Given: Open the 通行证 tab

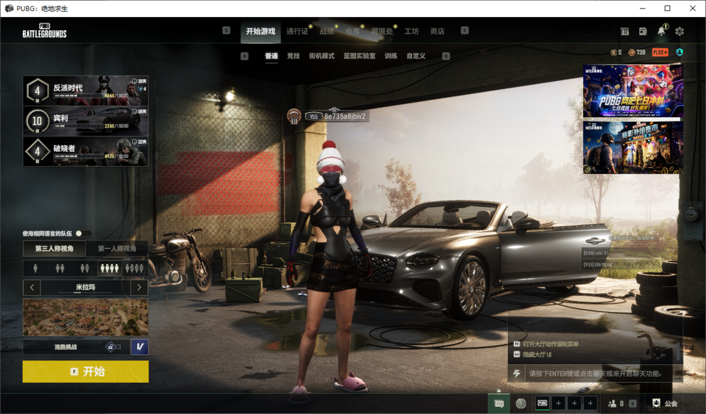Looking at the screenshot, I should click(x=297, y=31).
